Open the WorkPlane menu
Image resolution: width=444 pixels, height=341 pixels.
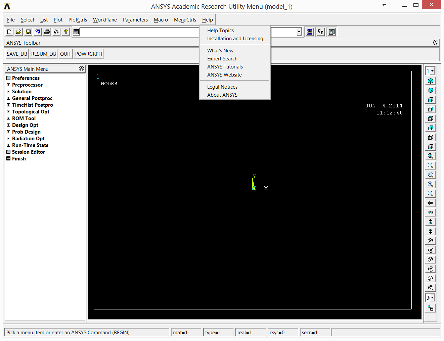pos(105,20)
